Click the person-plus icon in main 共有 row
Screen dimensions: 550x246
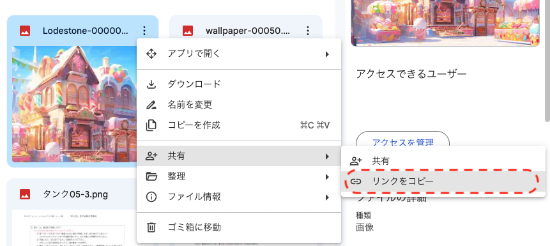151,156
